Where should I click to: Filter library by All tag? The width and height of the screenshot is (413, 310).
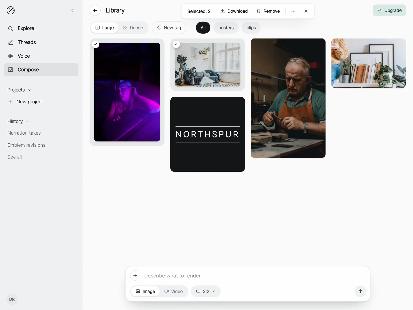(x=203, y=28)
